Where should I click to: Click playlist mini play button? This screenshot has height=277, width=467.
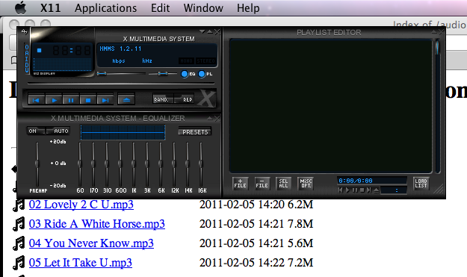(x=347, y=190)
